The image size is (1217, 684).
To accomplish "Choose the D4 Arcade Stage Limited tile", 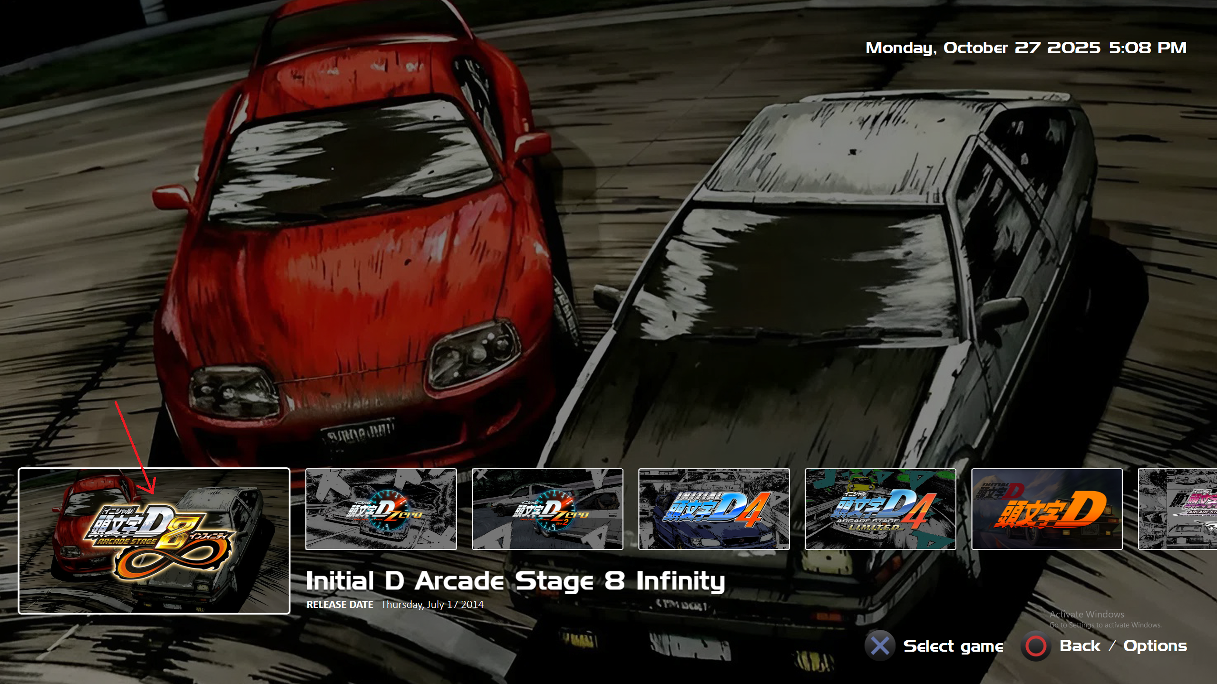I will 880,509.
